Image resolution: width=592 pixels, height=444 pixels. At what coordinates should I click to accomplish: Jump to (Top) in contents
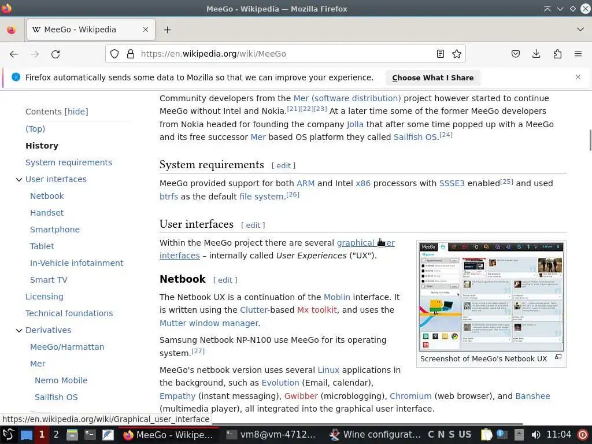[x=35, y=129]
